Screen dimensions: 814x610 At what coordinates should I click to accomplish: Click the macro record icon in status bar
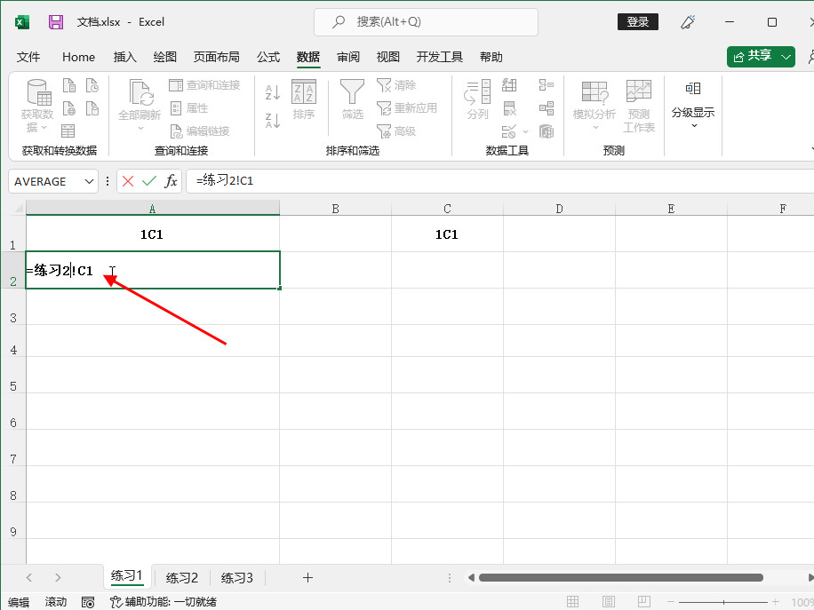(88, 602)
